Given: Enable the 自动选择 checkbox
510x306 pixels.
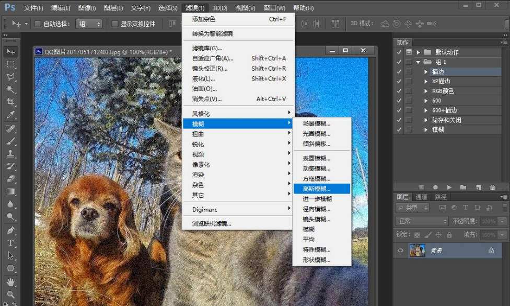Looking at the screenshot, I should [38, 24].
